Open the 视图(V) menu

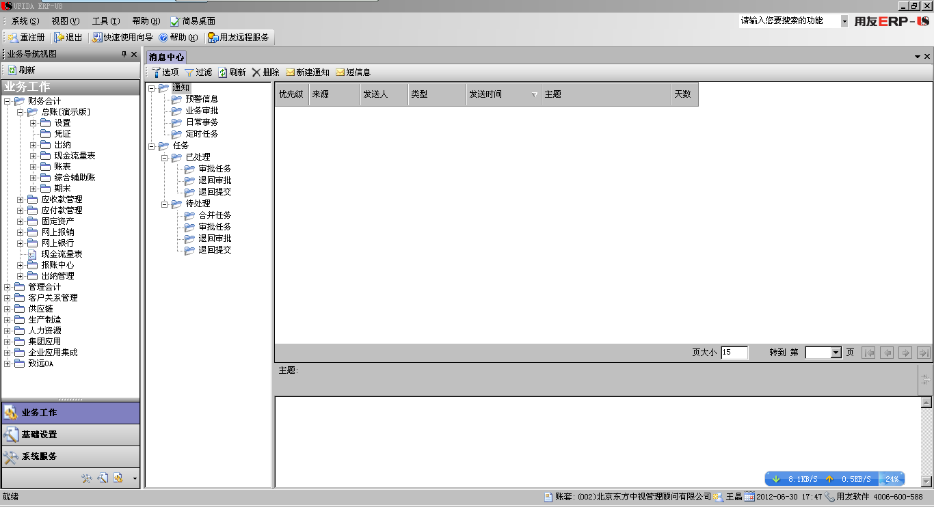[x=66, y=21]
